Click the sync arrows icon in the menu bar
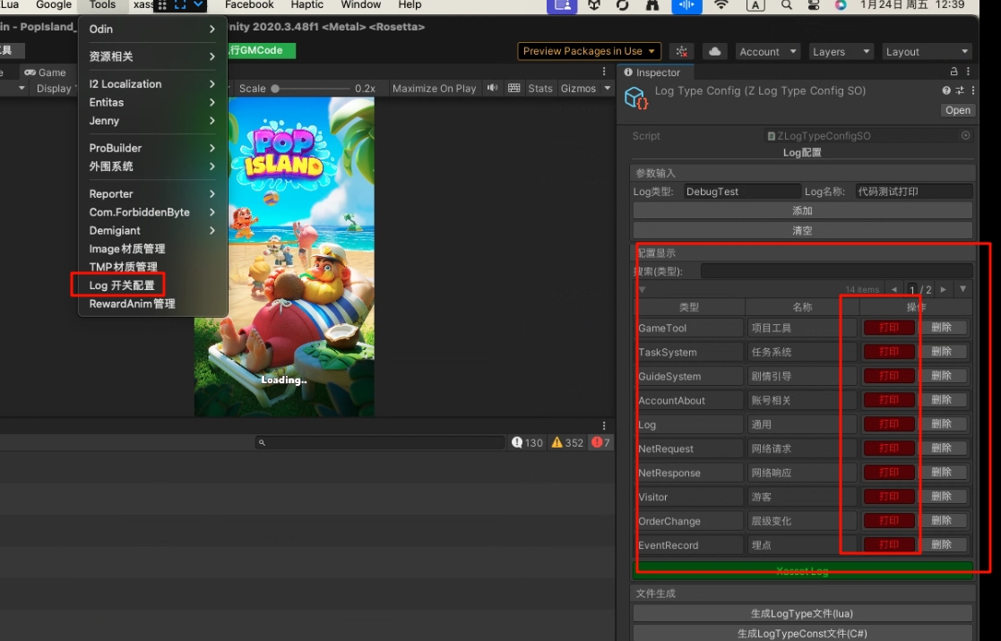 623,5
